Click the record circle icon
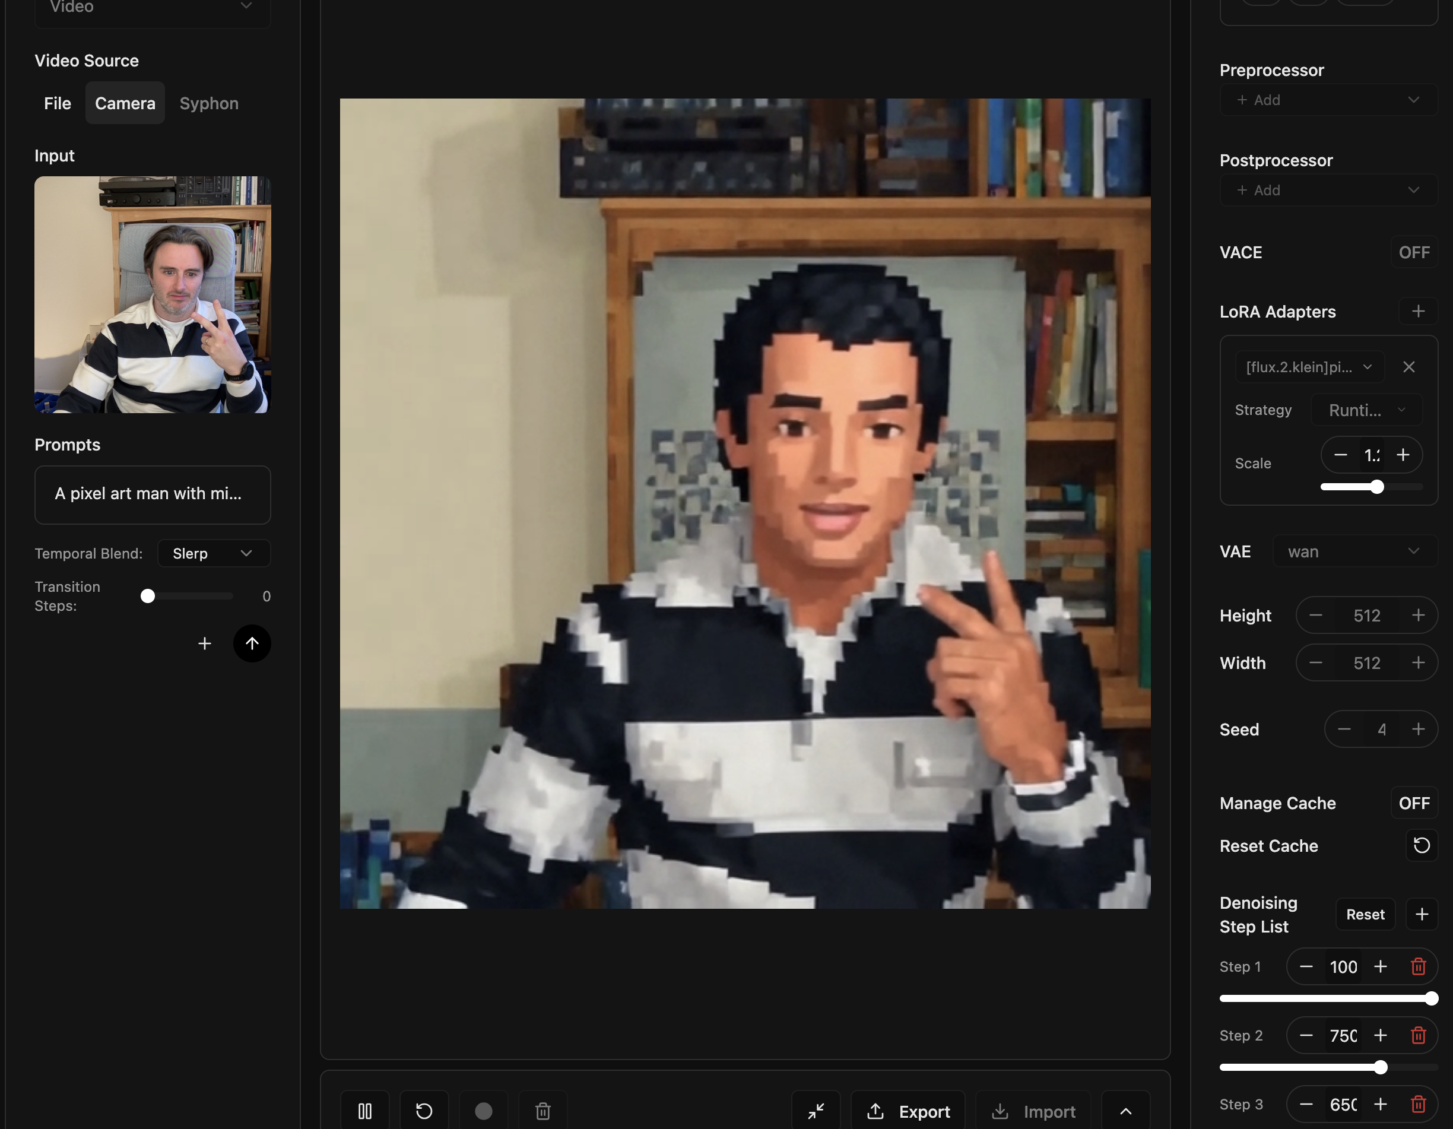The height and width of the screenshot is (1129, 1453). click(484, 1111)
